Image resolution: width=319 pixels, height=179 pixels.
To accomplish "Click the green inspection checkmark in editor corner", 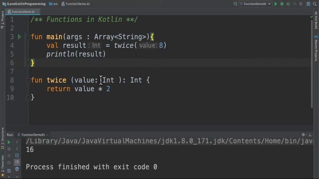I will [312, 17].
